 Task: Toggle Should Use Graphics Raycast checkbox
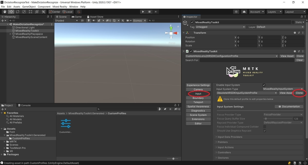pyautogui.click(x=265, y=131)
